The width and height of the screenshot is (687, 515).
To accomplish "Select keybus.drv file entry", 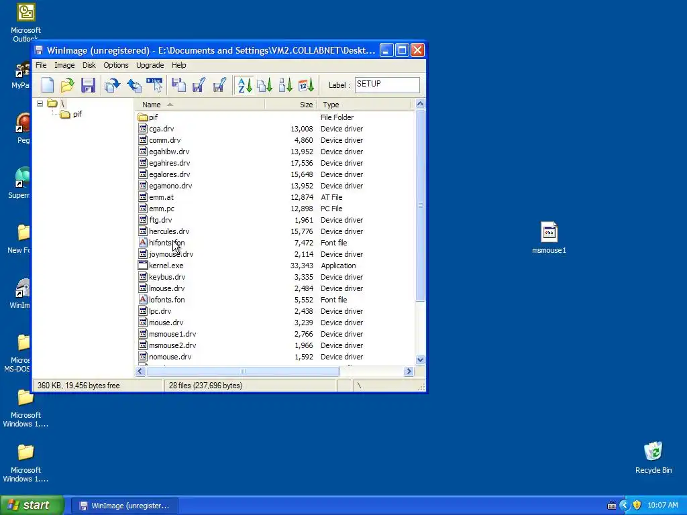I will (167, 277).
